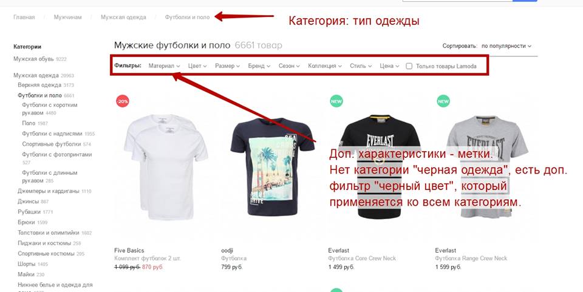Click 'Футболка Range Crew Neck' product title

click(471, 258)
